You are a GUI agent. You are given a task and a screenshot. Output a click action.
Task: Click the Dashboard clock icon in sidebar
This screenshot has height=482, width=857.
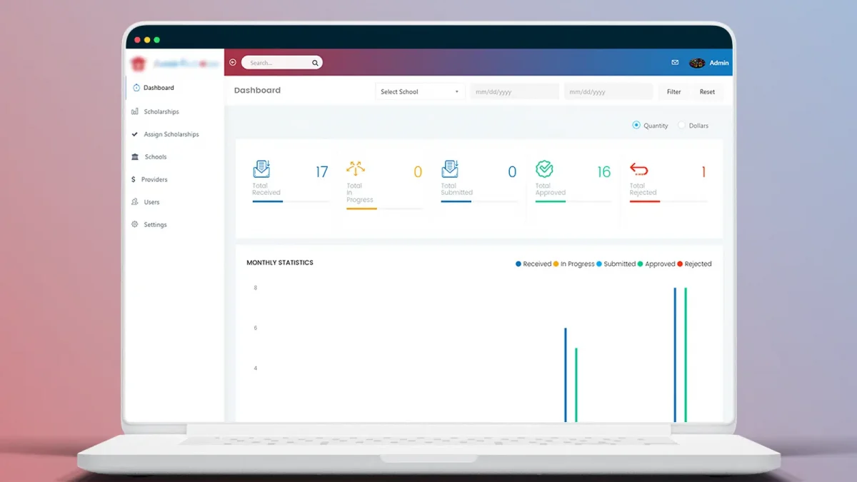[136, 88]
